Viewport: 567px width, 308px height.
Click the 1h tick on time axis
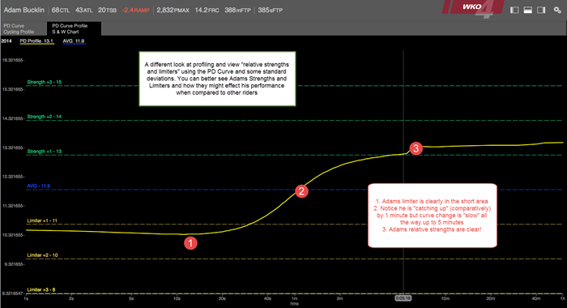tap(562, 298)
